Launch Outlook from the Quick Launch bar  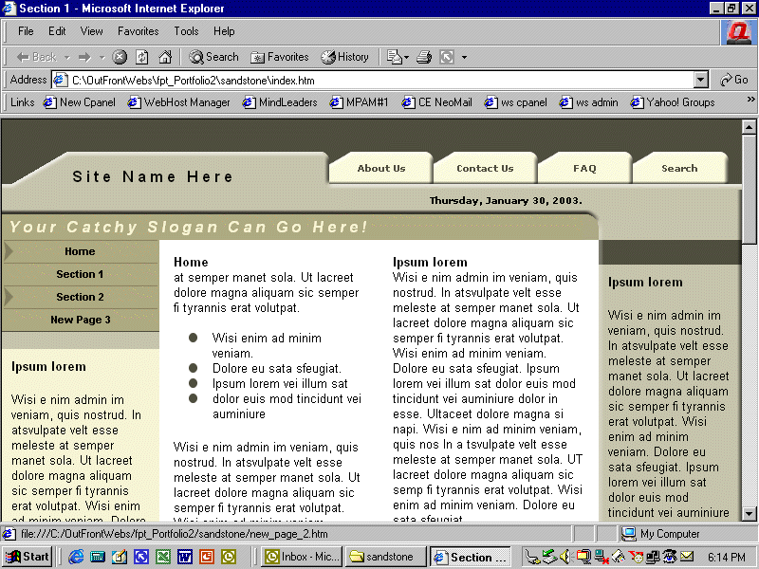point(228,557)
